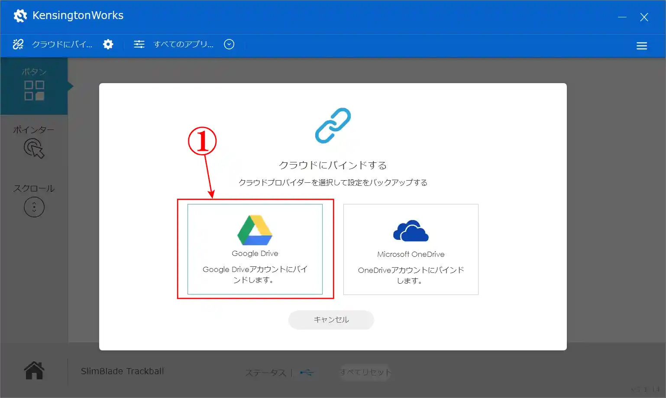Click the クラウドにバイ... toolbar label
Screen dimensions: 666x398
[62, 44]
